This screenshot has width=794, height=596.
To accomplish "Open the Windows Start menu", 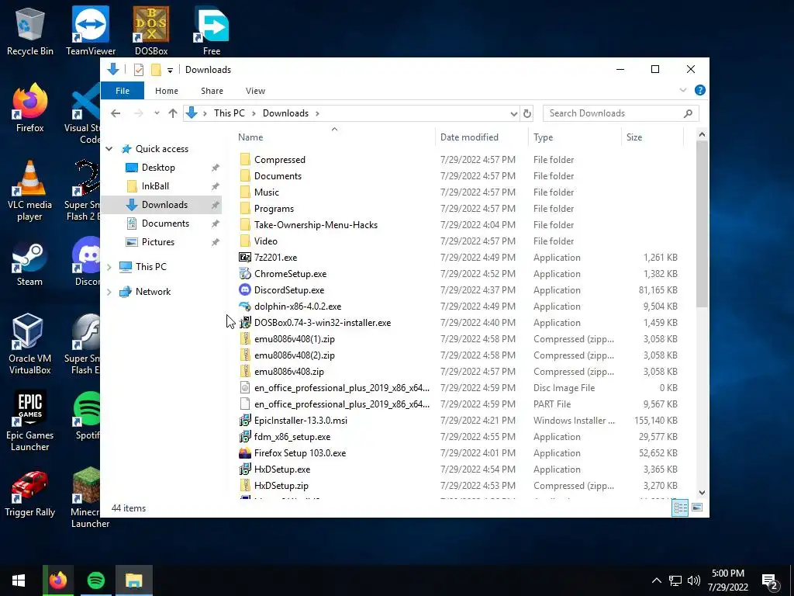I will pyautogui.click(x=19, y=580).
